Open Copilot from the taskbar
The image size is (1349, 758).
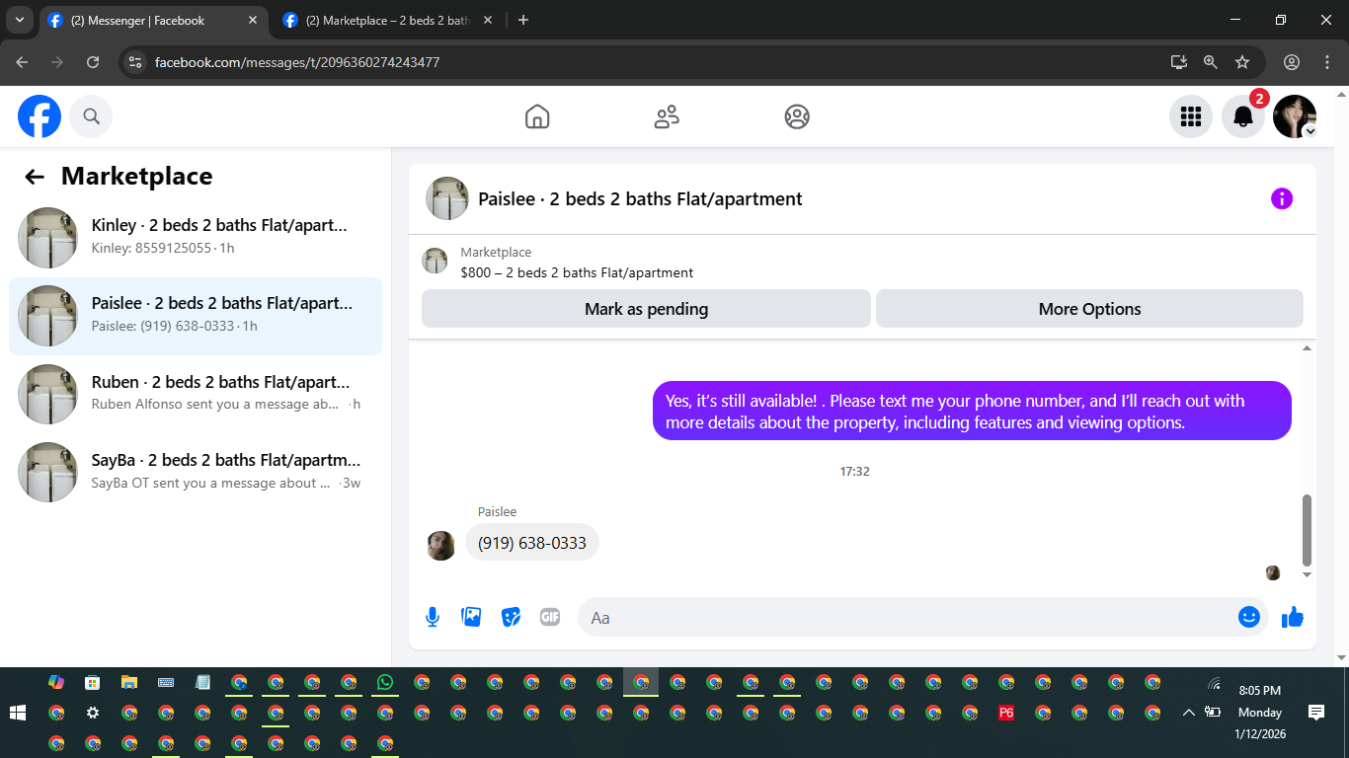point(56,682)
